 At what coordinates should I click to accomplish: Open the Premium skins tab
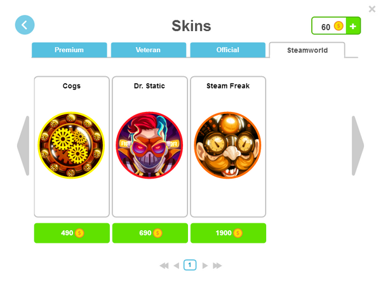point(69,50)
